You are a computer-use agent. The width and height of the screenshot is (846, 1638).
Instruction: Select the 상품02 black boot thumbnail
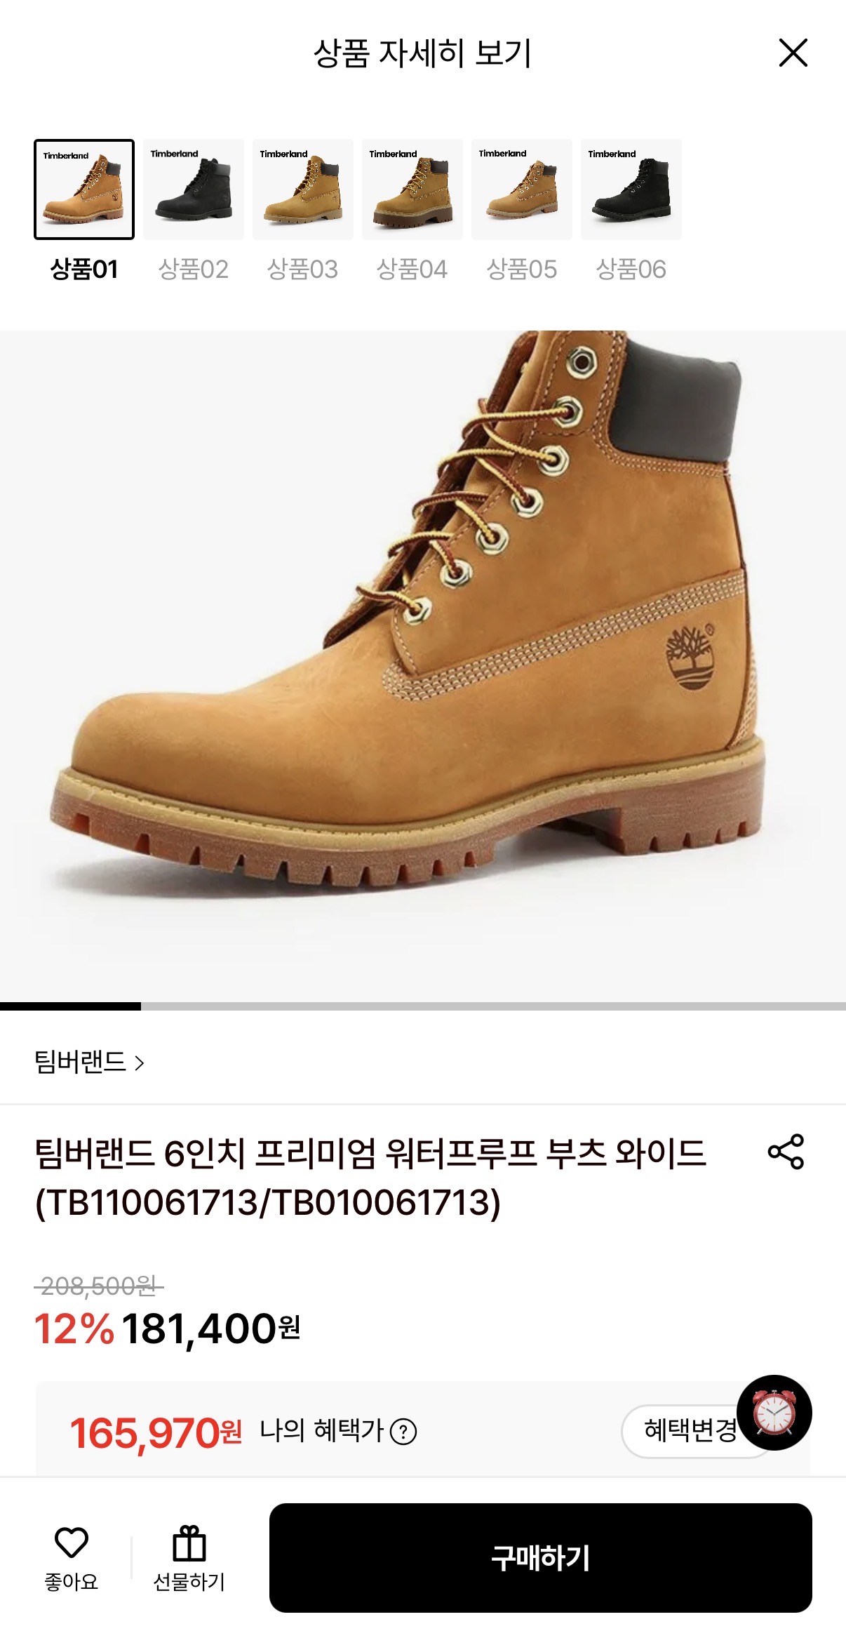(x=194, y=189)
